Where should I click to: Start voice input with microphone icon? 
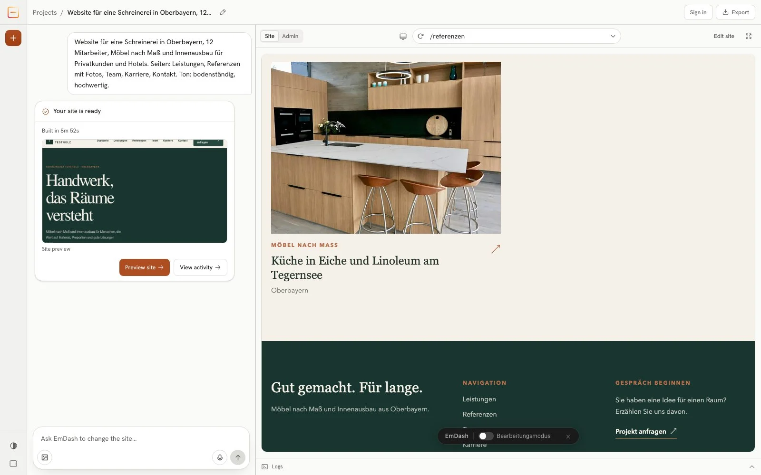(x=220, y=457)
